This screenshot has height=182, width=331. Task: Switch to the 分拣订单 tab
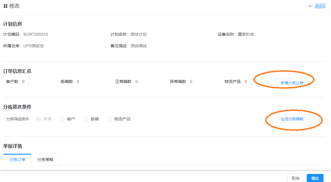(17, 160)
